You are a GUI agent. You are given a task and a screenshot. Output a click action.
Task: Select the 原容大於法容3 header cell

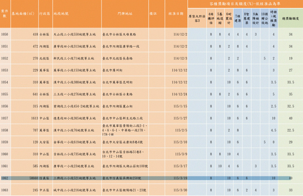(197, 18)
